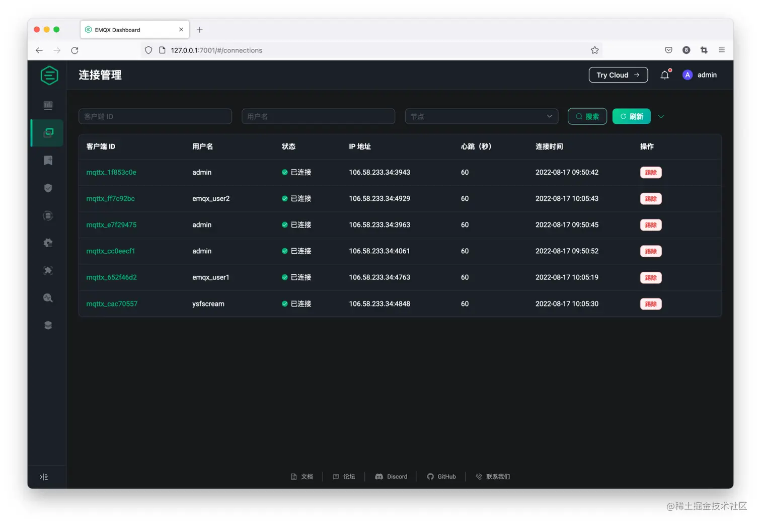This screenshot has height=525, width=761.
Task: Switch to the EMQX Dashboard browser tab
Action: [x=126, y=30]
